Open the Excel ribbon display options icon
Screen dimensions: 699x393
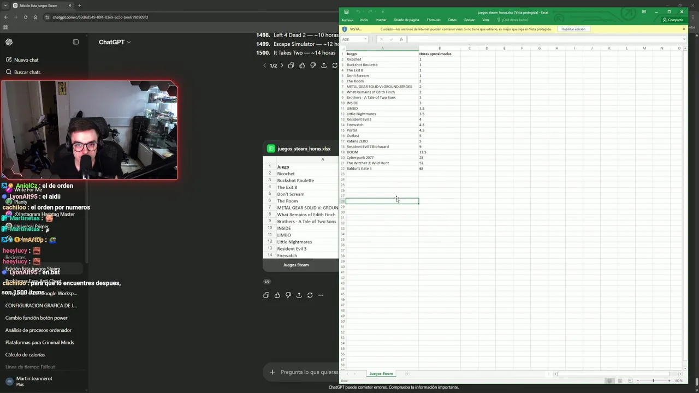(644, 12)
